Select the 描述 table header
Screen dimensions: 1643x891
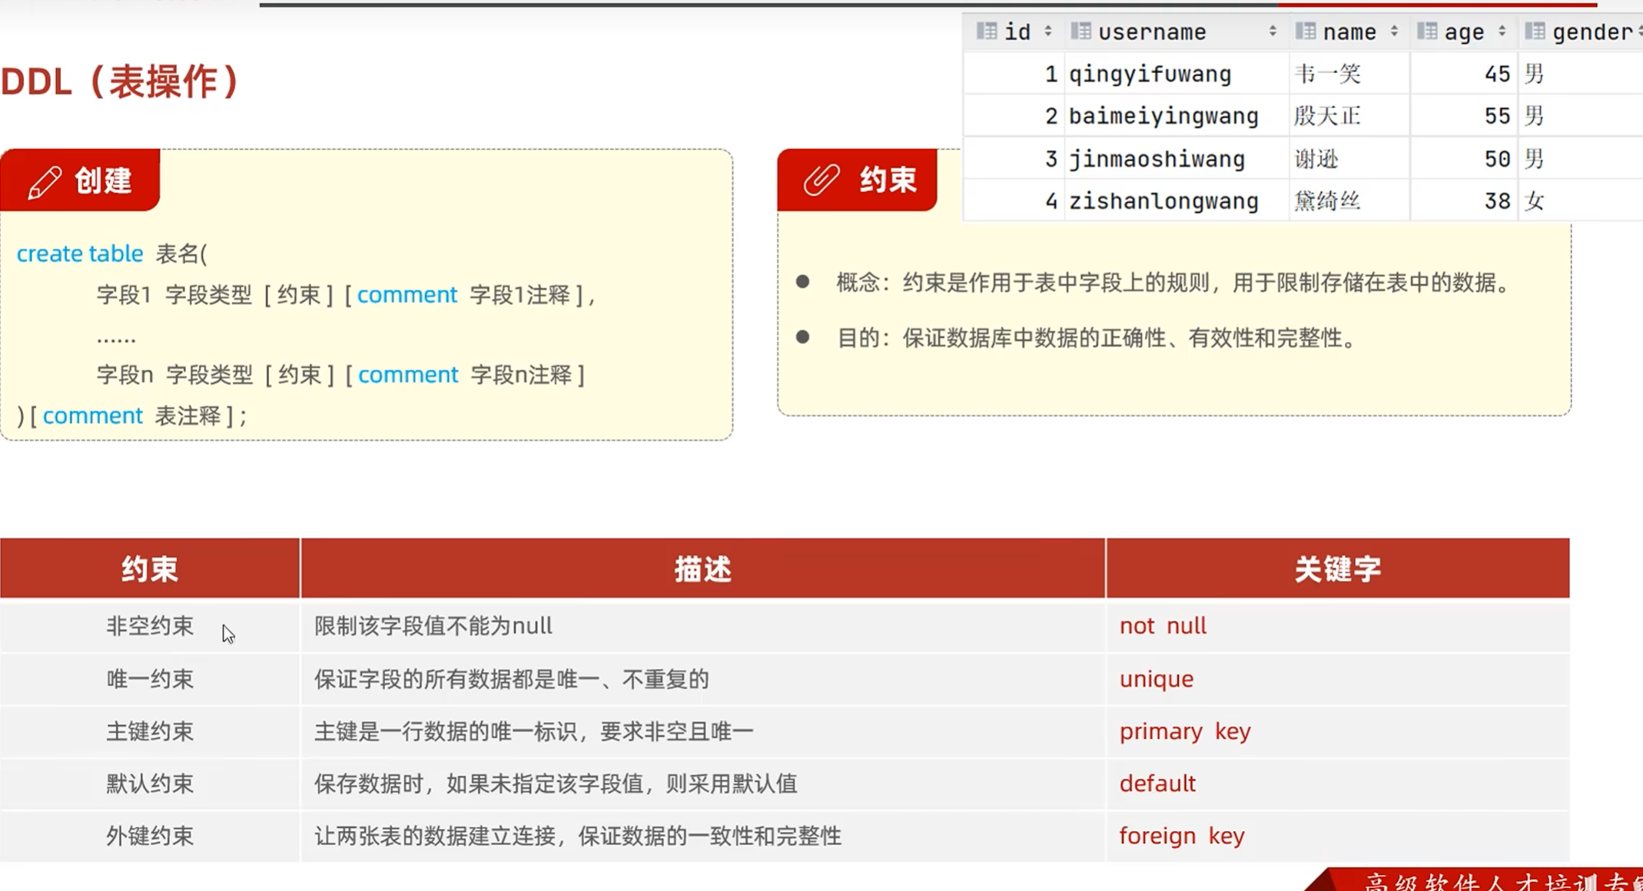pyautogui.click(x=702, y=569)
